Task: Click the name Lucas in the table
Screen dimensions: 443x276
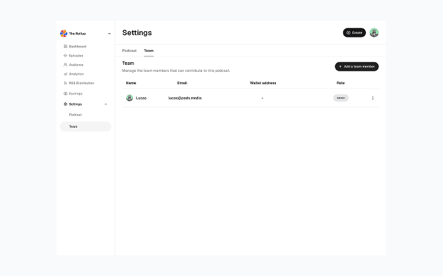Action: click(x=141, y=98)
